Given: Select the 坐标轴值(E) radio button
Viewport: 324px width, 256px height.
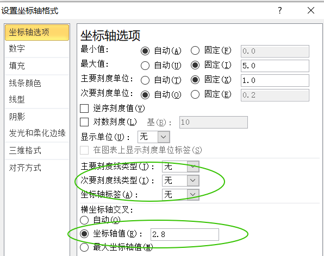Looking at the screenshot, I should coord(84,234).
